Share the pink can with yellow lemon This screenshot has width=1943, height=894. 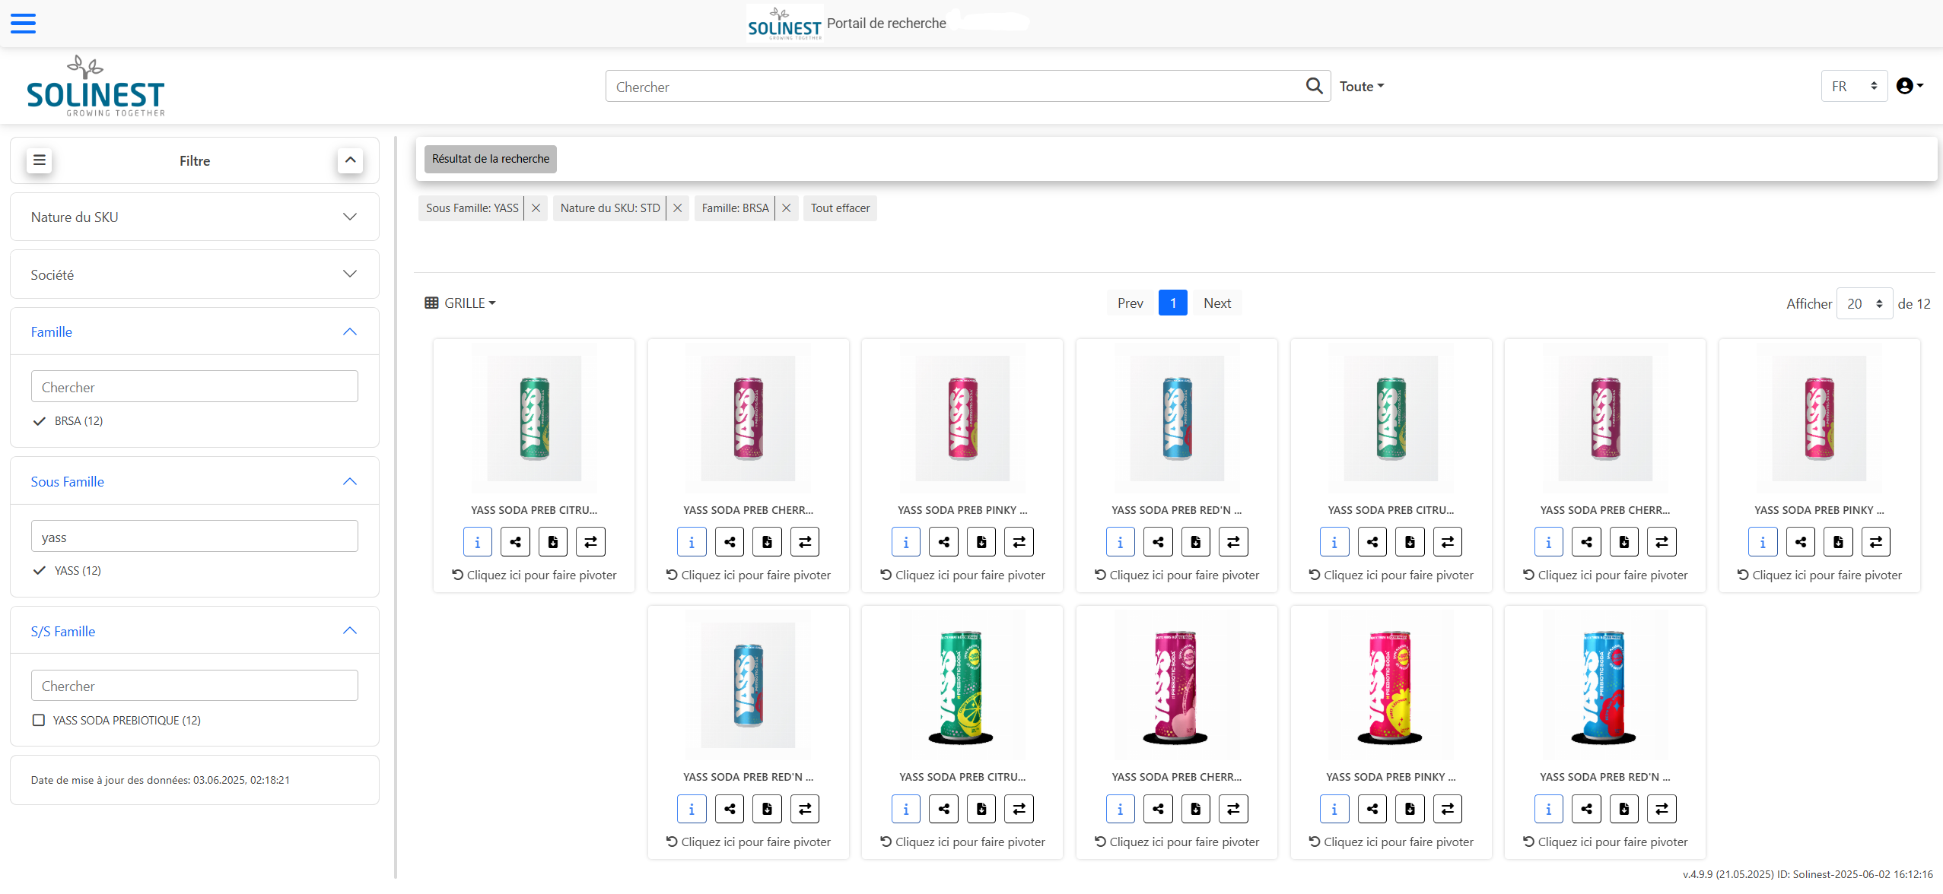[1372, 809]
